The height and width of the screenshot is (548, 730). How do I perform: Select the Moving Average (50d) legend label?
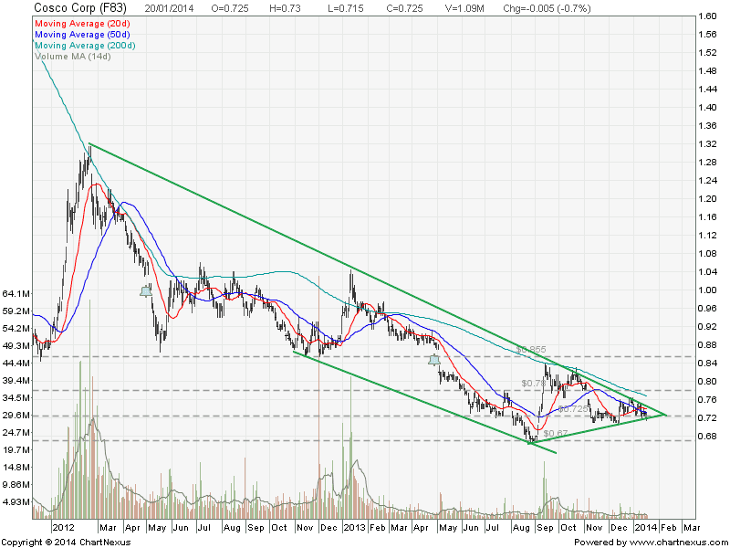82,35
